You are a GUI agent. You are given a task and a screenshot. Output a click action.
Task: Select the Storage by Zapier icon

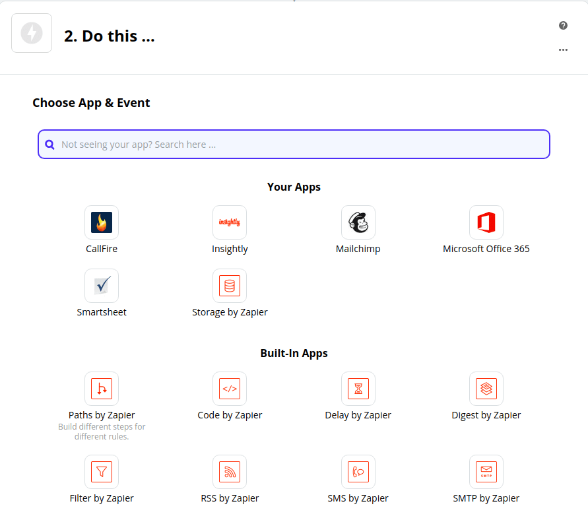[230, 286]
